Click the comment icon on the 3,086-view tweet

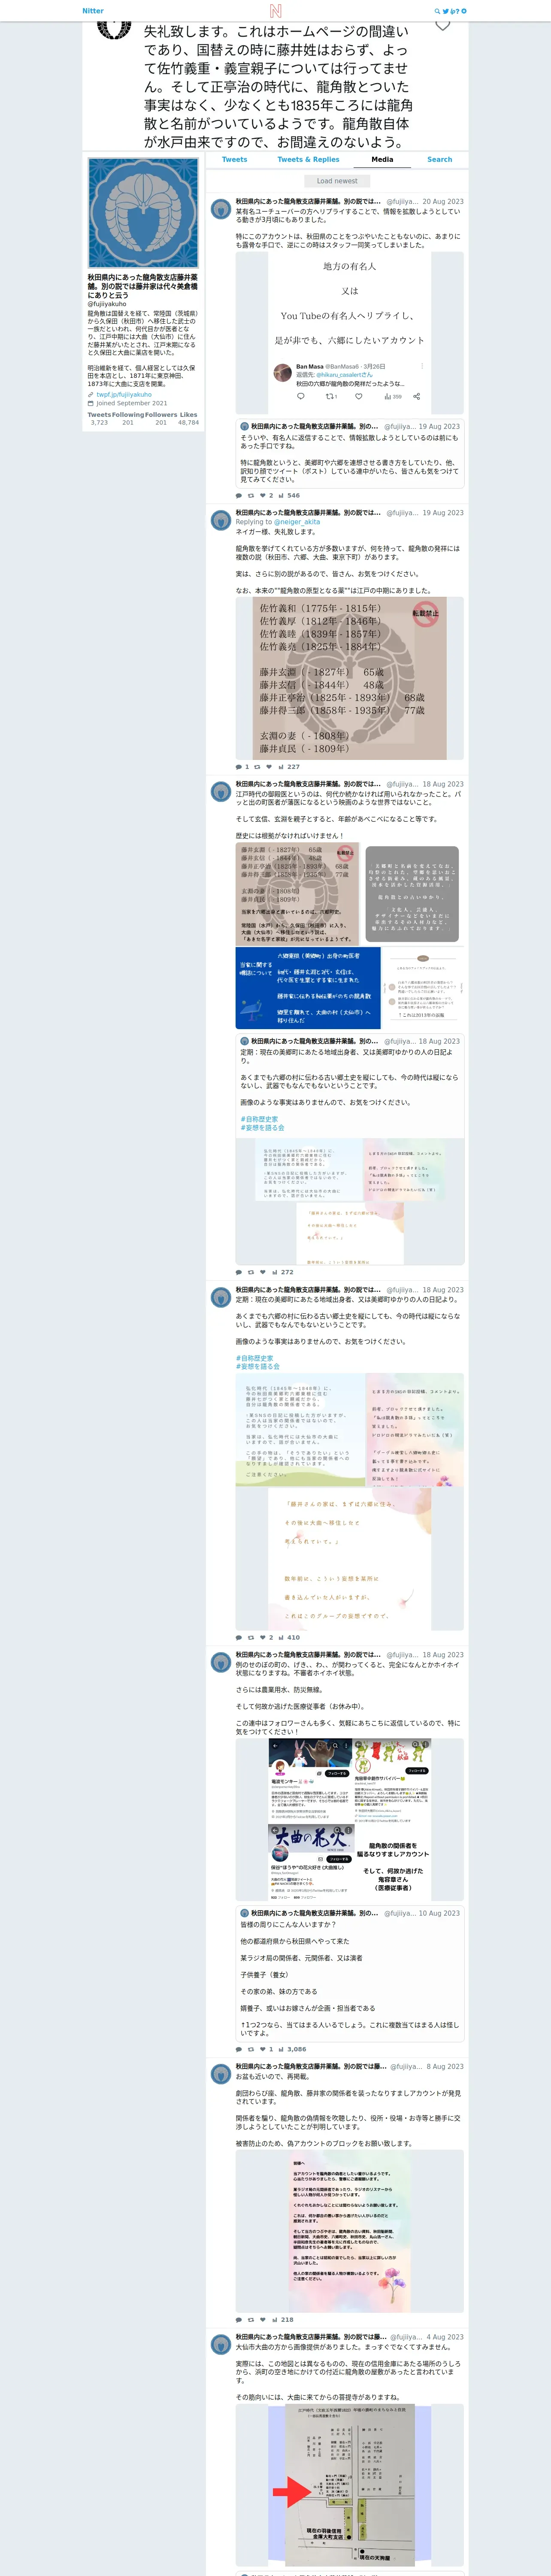tap(239, 2049)
